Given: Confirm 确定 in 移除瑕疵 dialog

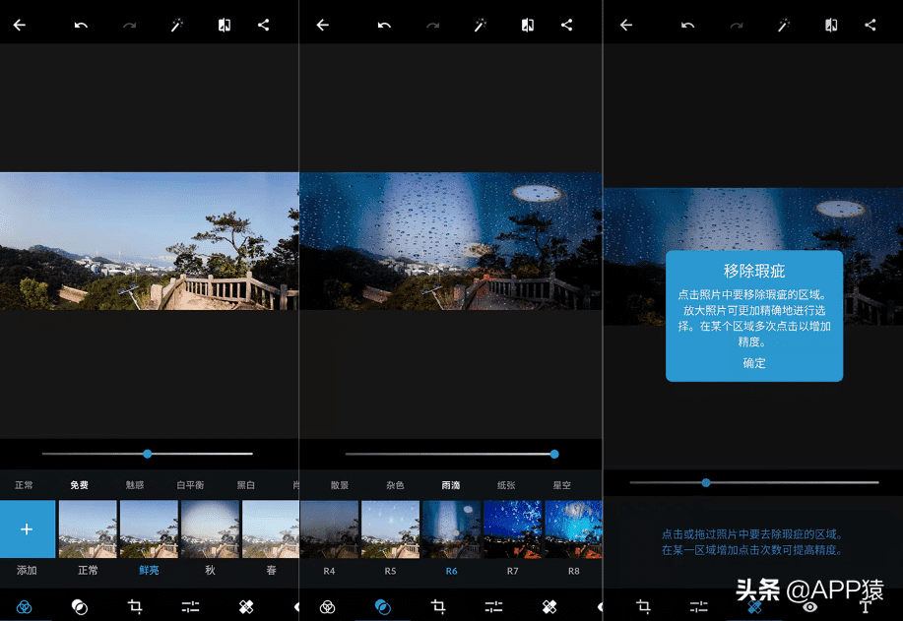Looking at the screenshot, I should 754,363.
